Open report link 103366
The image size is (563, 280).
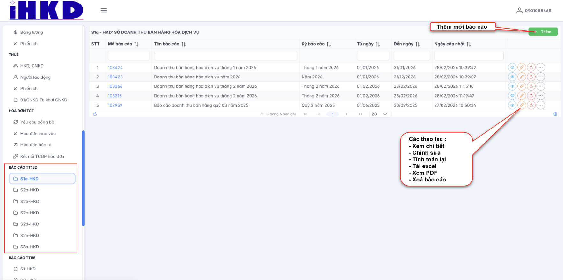pos(115,86)
